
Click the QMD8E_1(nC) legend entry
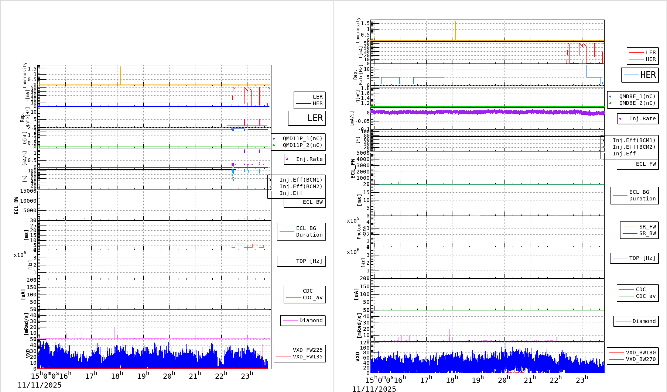(637, 96)
